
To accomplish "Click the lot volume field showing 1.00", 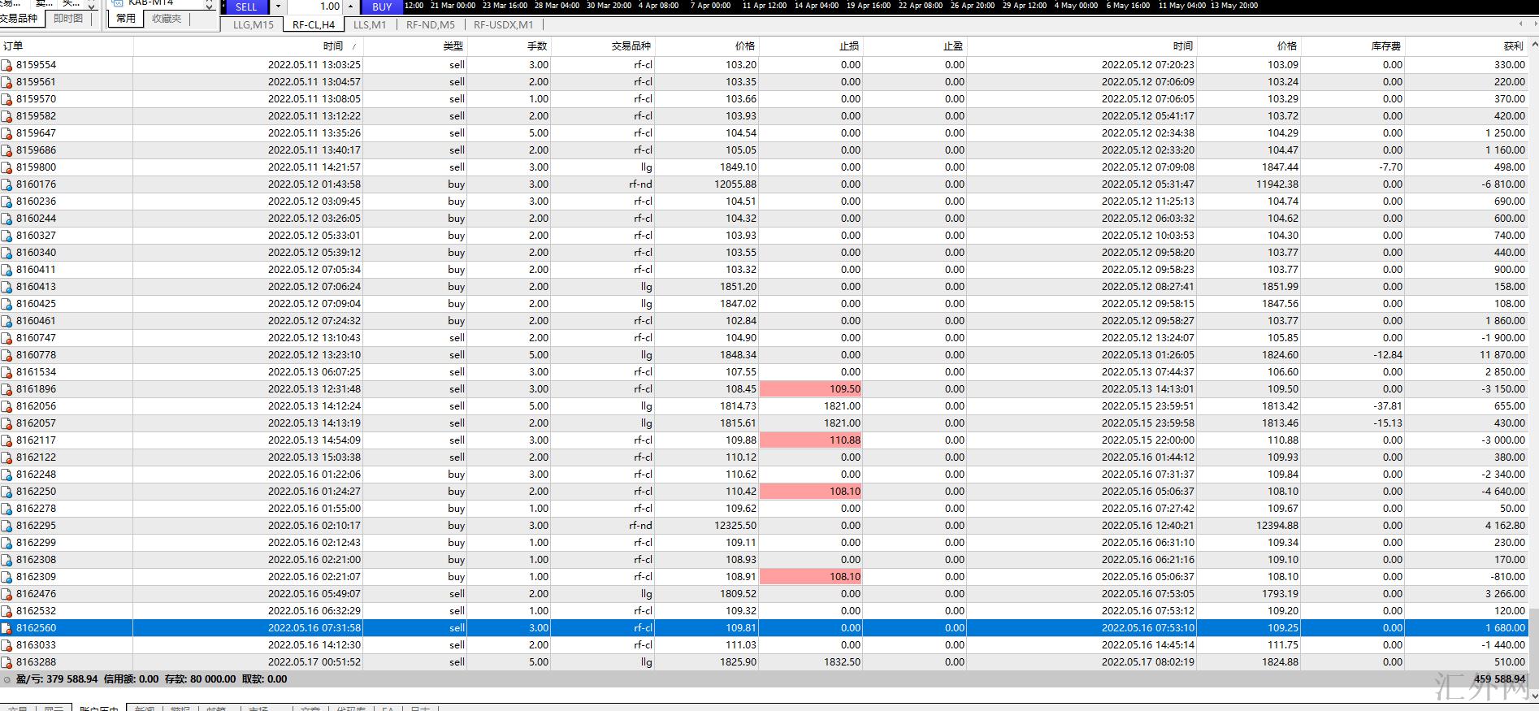I will coord(316,7).
